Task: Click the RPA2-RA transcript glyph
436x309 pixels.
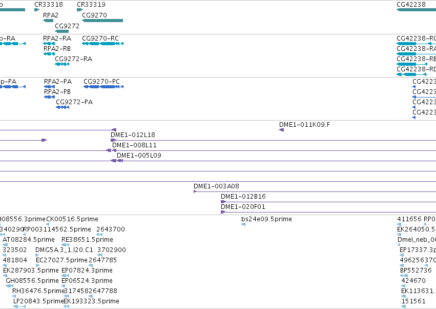Action: tap(49, 44)
